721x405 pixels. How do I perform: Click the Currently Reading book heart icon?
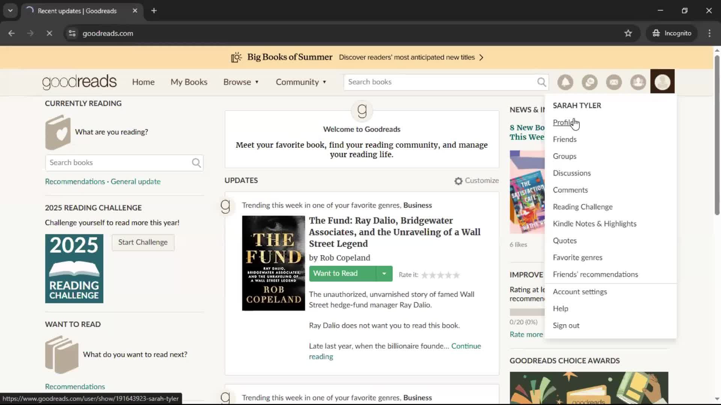click(x=58, y=132)
